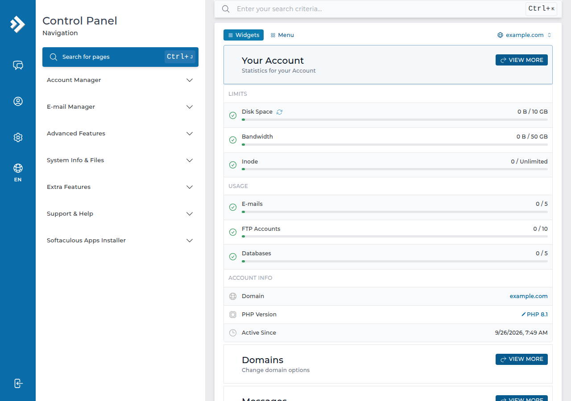Click Change domain options subtitle
The width and height of the screenshot is (571, 401).
pos(276,370)
